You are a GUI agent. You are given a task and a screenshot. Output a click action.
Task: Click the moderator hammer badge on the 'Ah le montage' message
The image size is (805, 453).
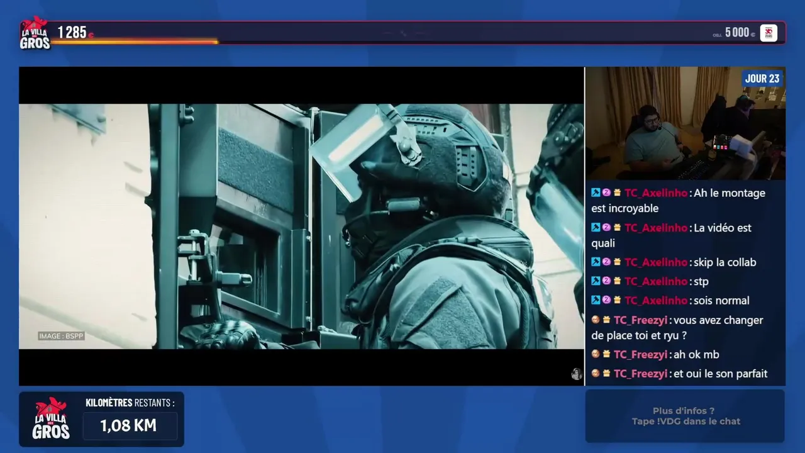[x=596, y=193]
